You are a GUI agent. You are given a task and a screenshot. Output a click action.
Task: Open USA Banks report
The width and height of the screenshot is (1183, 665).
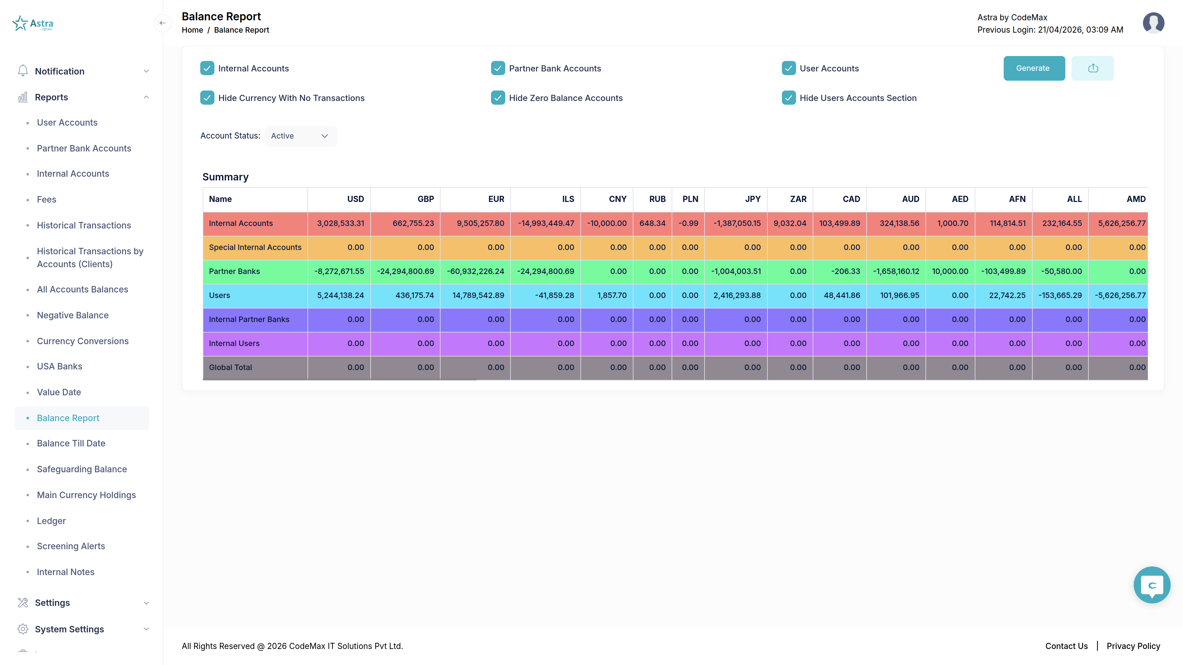click(60, 366)
